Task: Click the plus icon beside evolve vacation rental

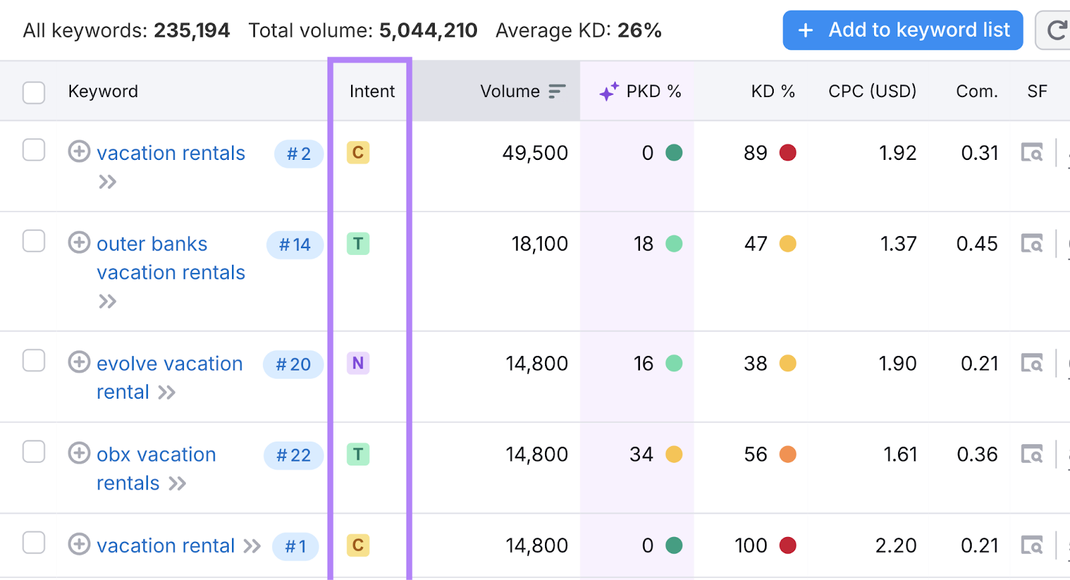Action: [79, 362]
